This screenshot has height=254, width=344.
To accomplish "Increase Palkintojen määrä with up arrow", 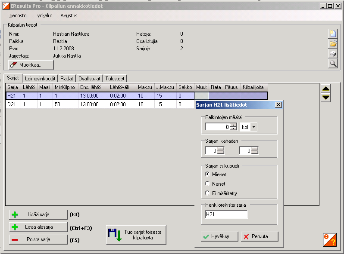I will coord(234,125).
